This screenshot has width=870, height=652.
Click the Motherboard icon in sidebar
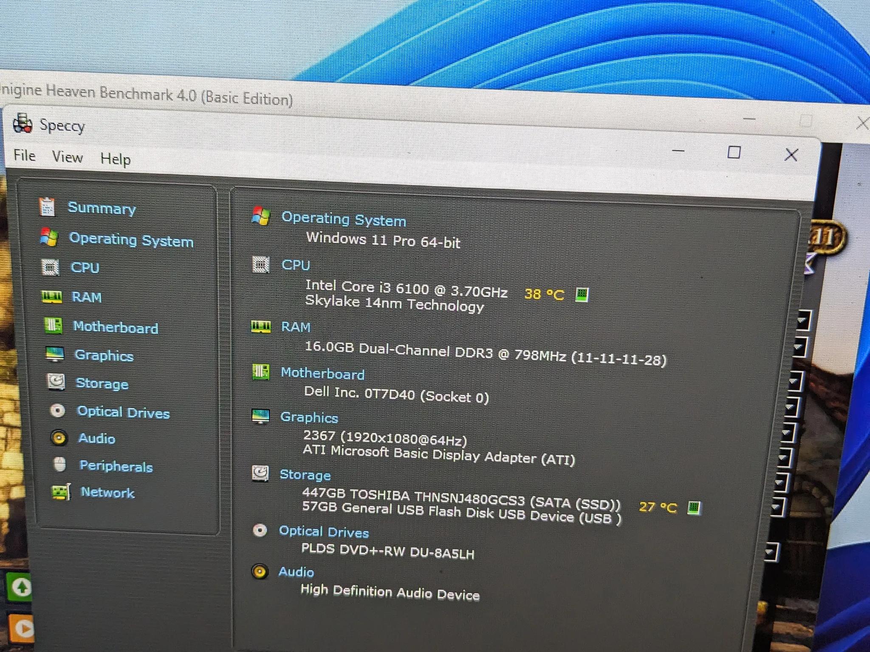pyautogui.click(x=54, y=326)
